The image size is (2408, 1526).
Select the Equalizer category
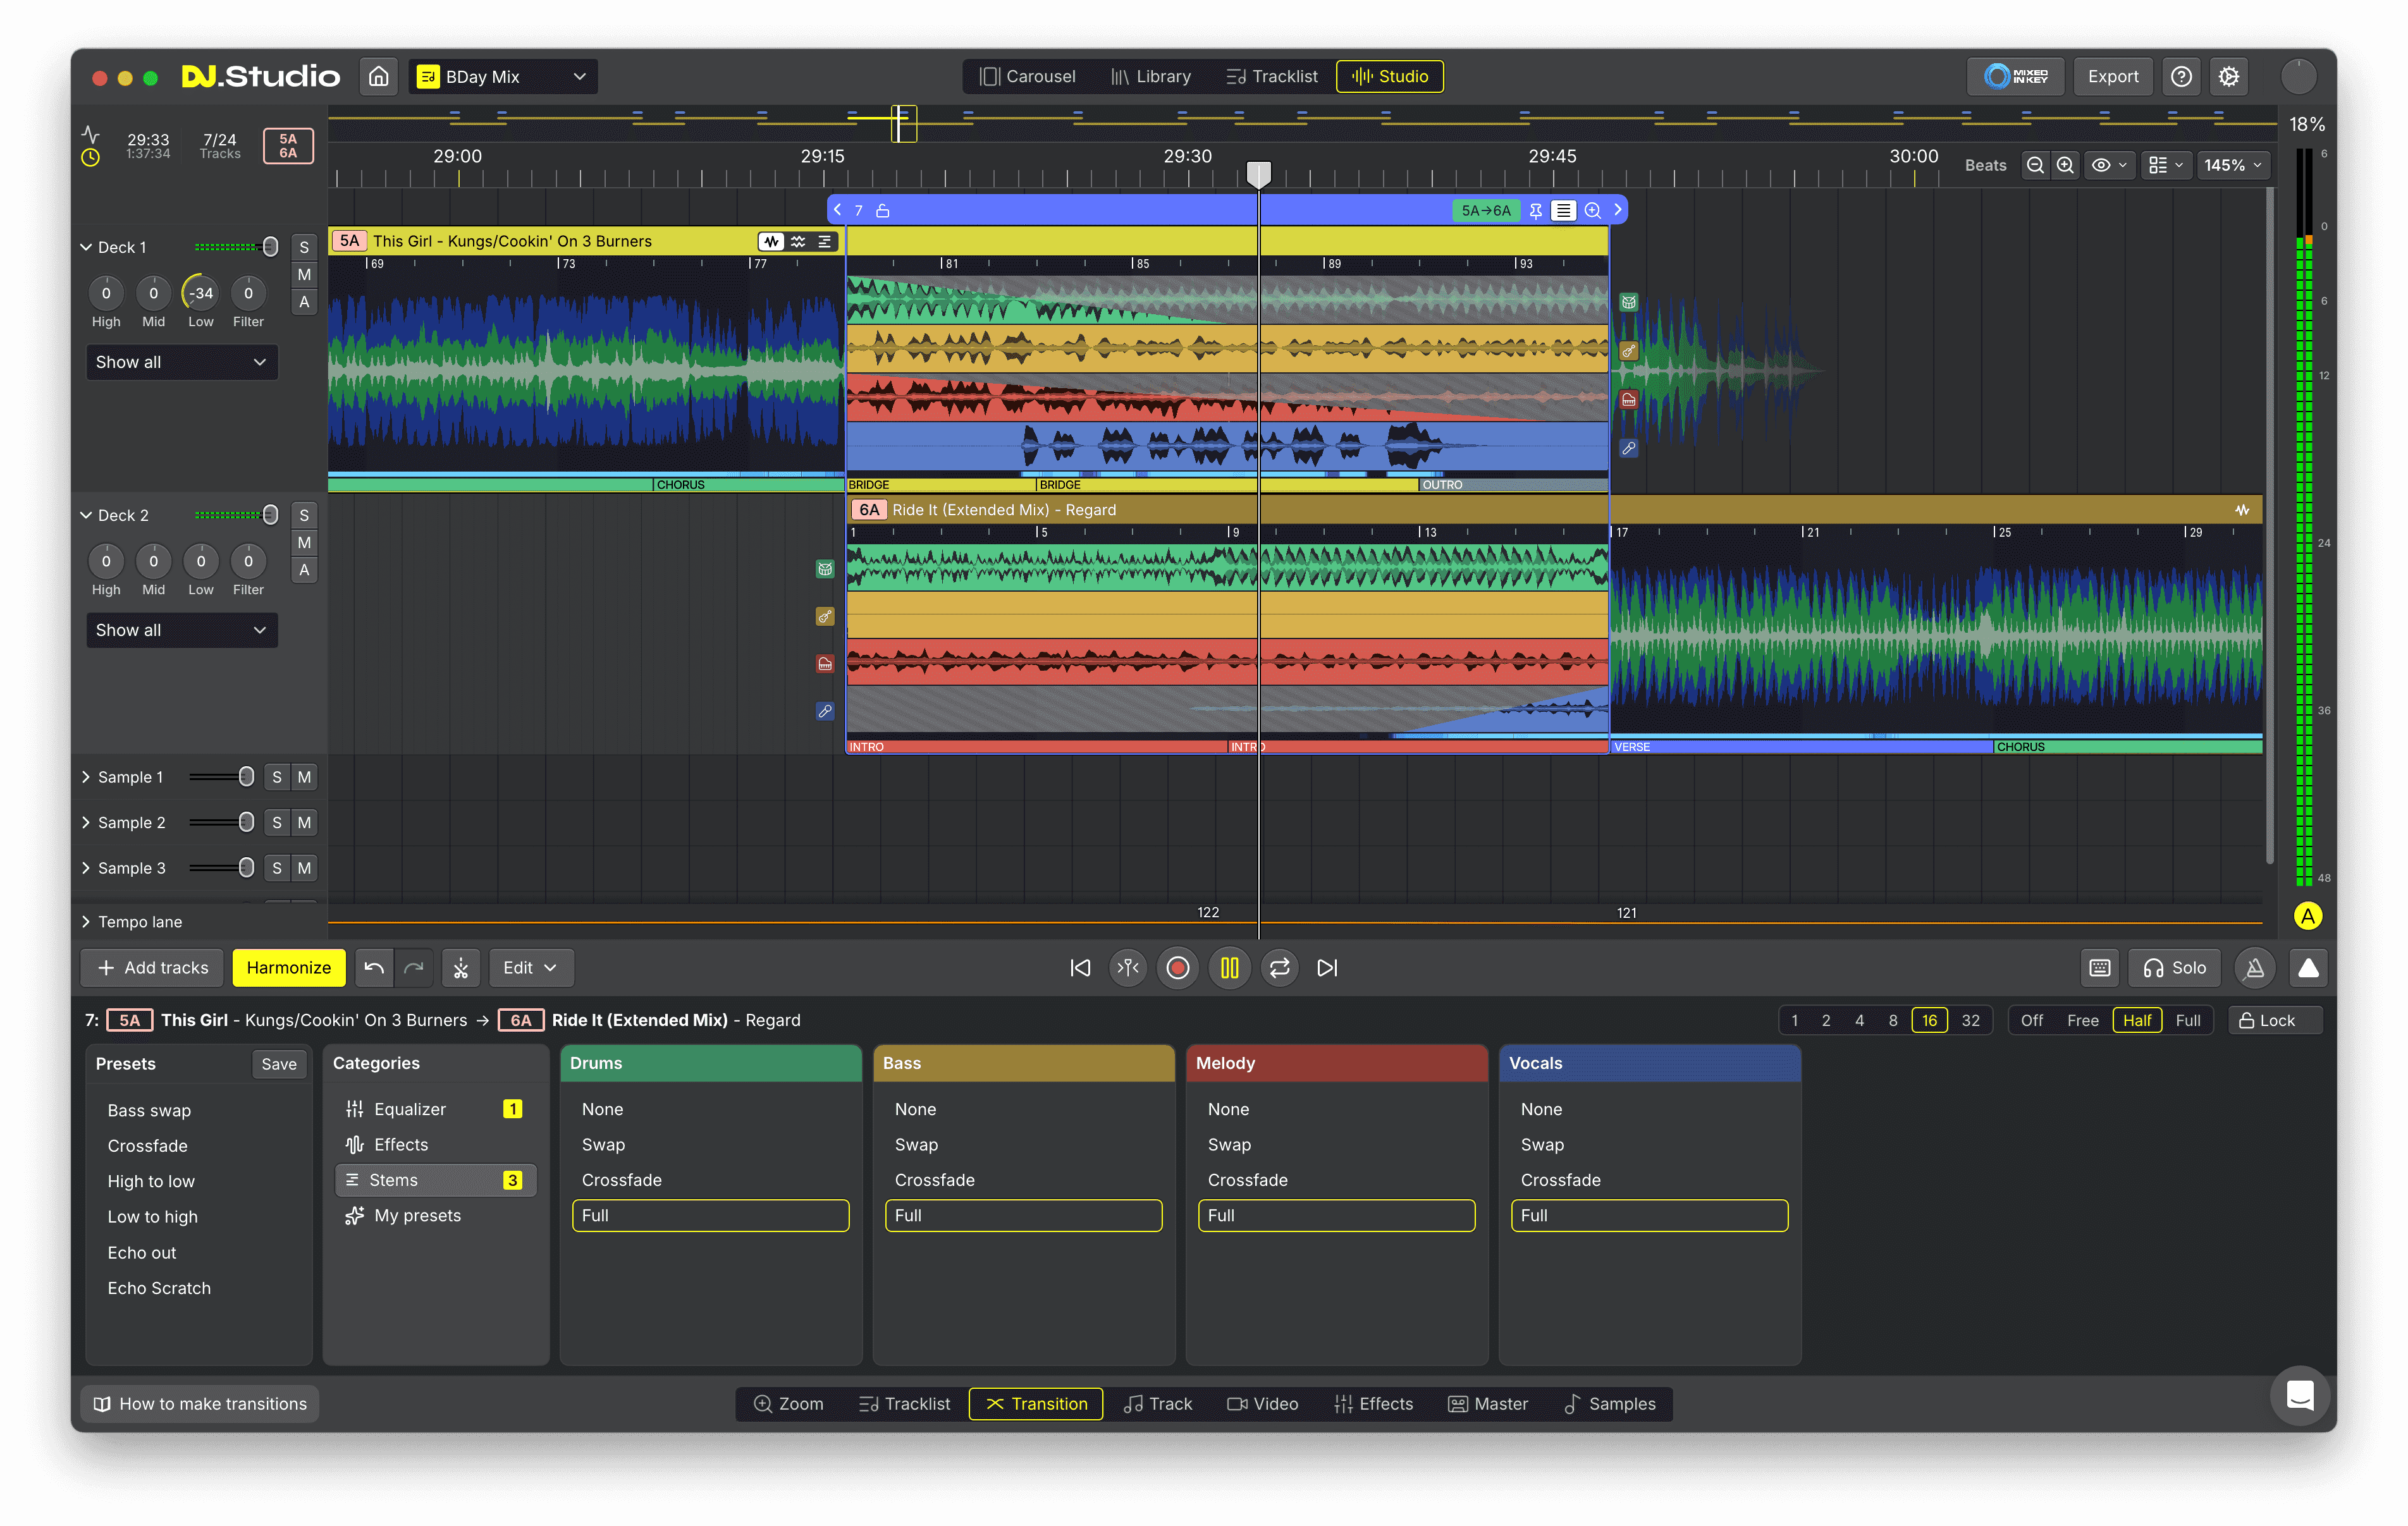pyautogui.click(x=435, y=1109)
